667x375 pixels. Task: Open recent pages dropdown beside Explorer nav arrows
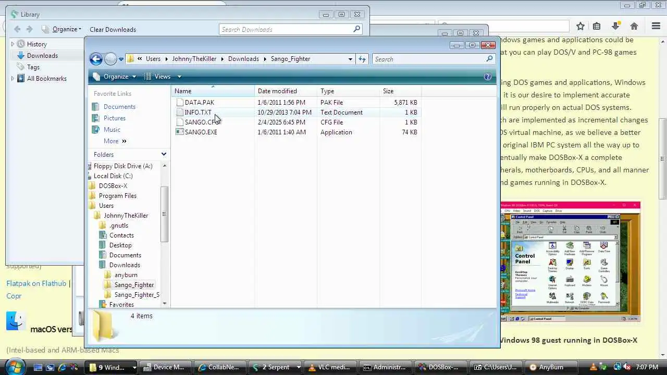pyautogui.click(x=121, y=59)
